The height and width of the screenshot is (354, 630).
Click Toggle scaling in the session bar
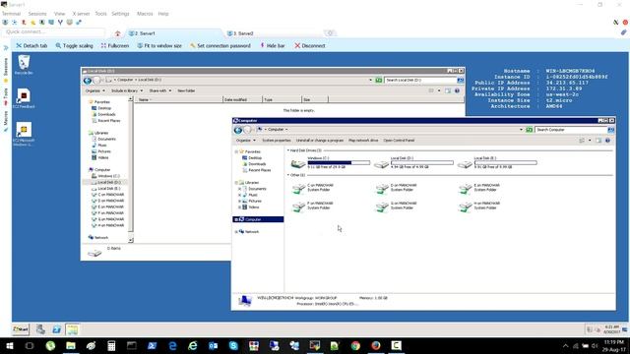pos(75,46)
